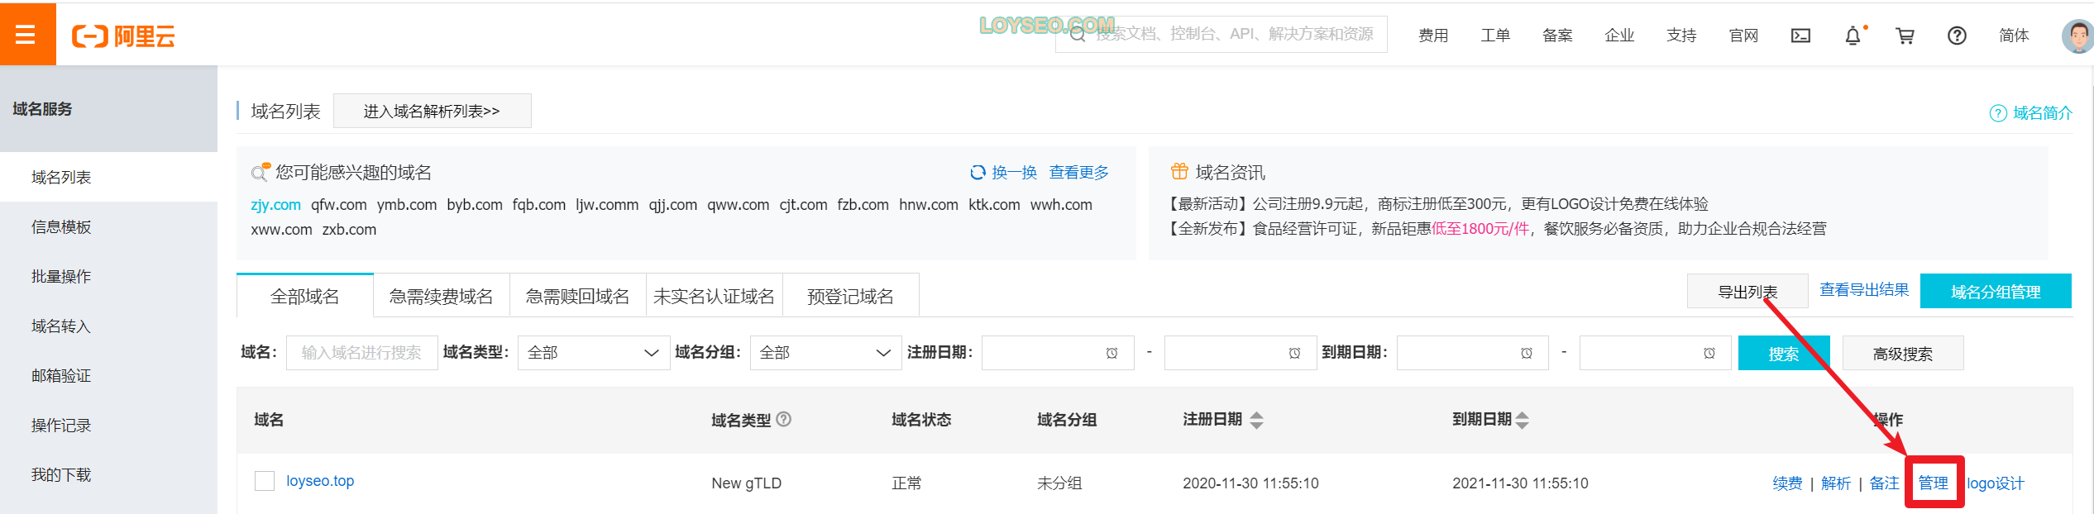Open registration end date clock icon
2094x514 pixels.
tap(1295, 353)
